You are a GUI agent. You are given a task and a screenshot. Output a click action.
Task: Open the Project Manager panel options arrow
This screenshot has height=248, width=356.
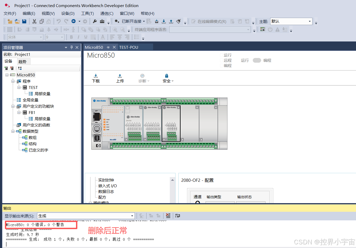[x=66, y=47]
